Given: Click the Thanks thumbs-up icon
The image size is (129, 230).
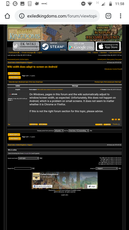Looking at the screenshot, I should click(x=119, y=124).
